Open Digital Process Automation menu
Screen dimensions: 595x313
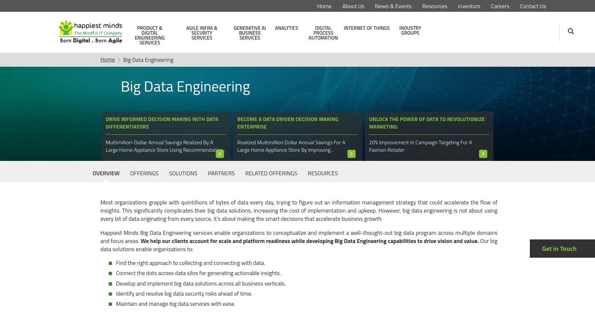[x=323, y=33]
